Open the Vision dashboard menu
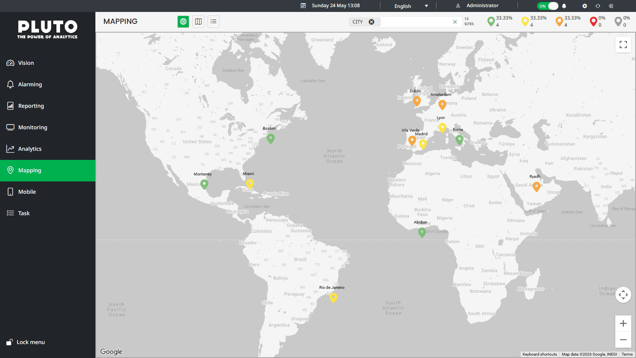 point(48,63)
